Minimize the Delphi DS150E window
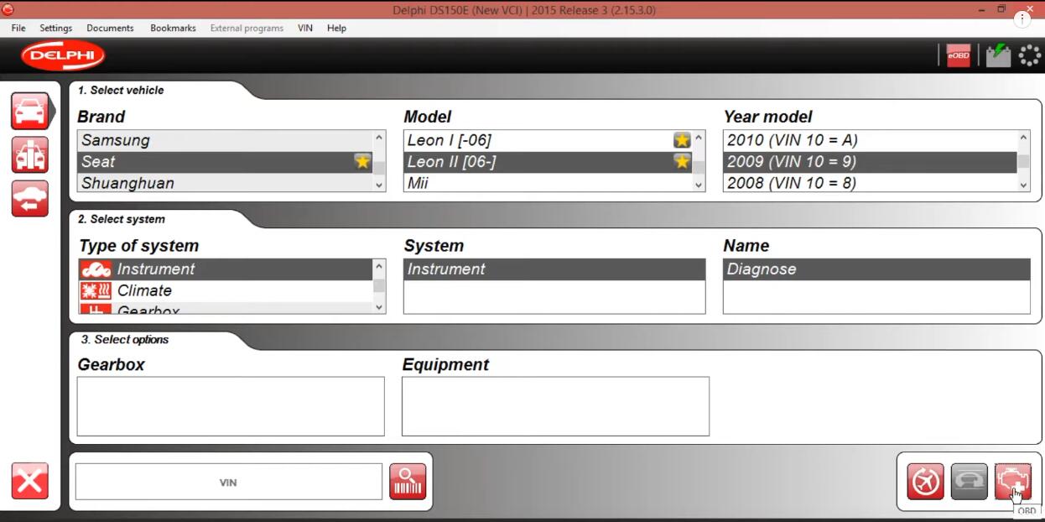 coord(981,9)
